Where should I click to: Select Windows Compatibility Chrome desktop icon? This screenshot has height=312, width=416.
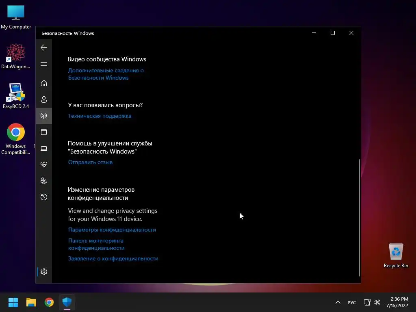[x=16, y=139]
